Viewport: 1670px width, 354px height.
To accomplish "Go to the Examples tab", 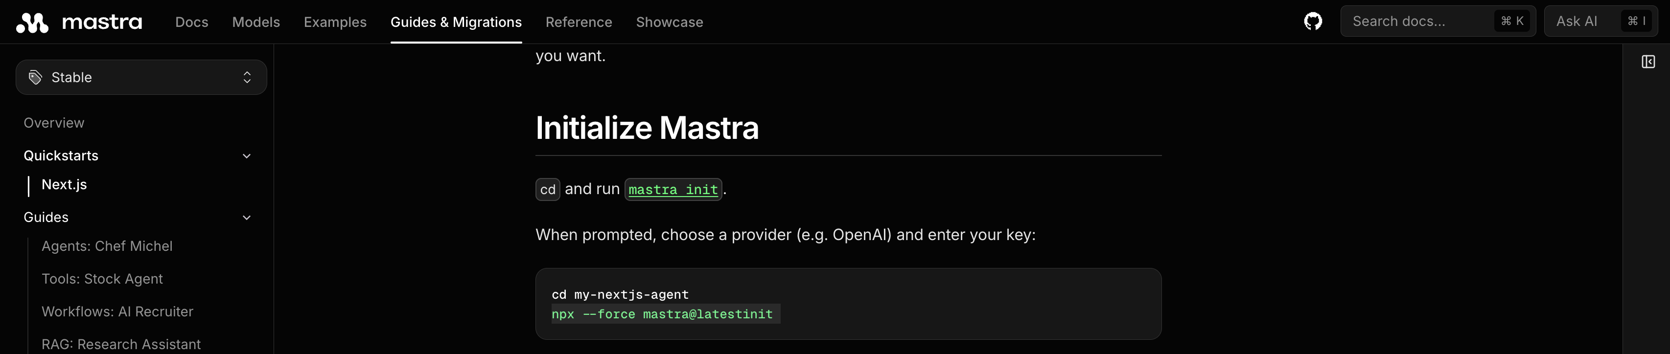I will (x=335, y=22).
